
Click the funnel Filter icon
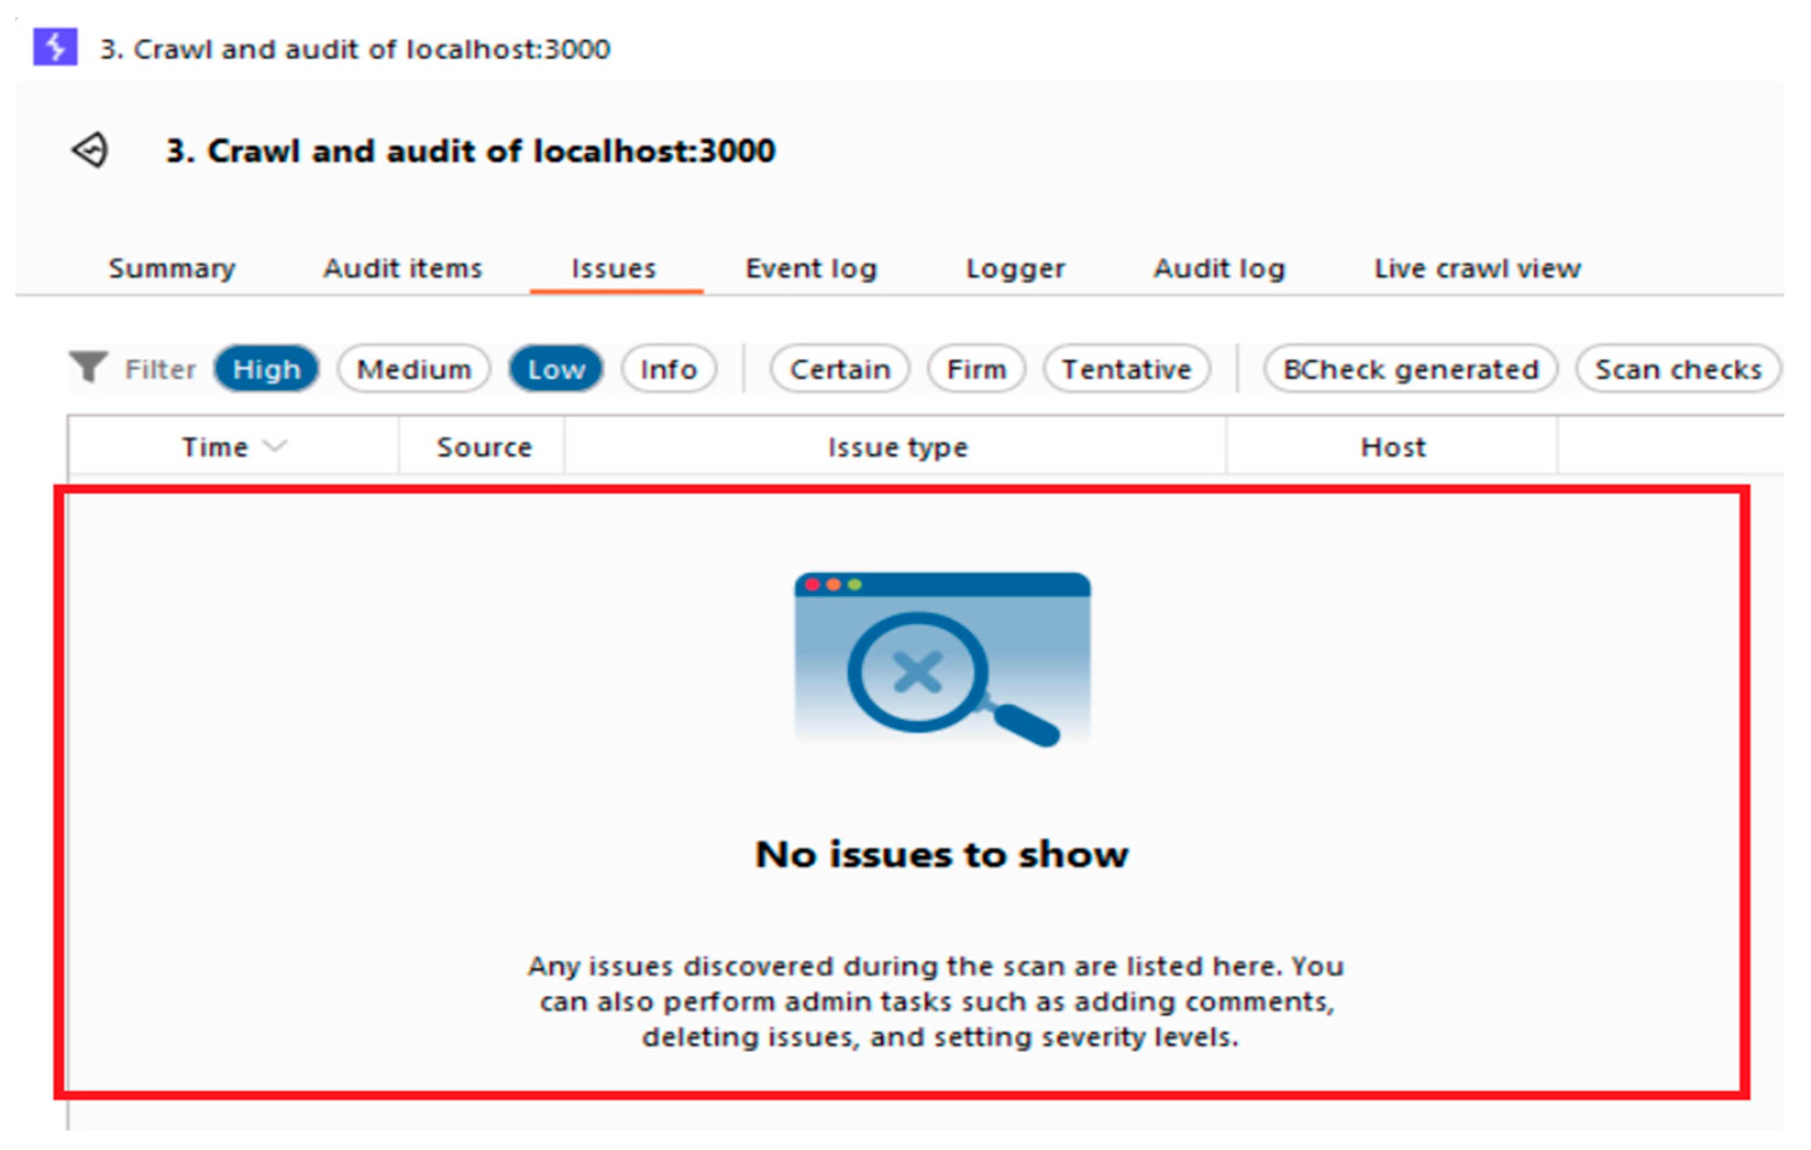[87, 367]
